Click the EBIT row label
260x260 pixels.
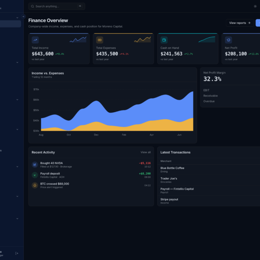[x=206, y=90]
